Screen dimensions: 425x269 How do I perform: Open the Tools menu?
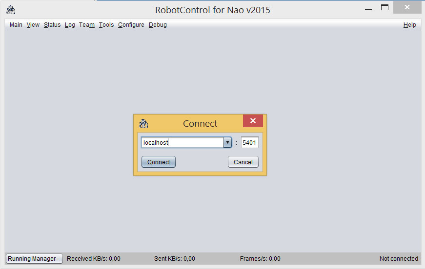pos(106,25)
